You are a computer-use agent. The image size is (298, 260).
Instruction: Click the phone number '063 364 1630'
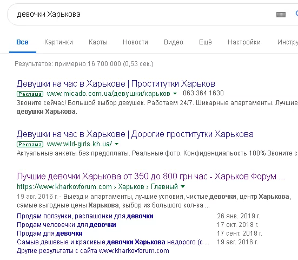click(203, 93)
